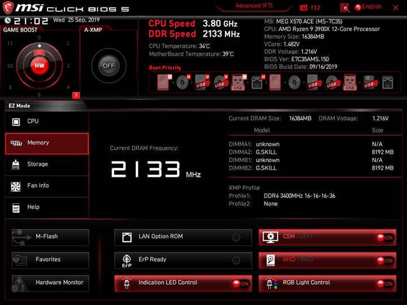Open the BIOS search magnifier icon
The height and width of the screenshot is (305, 407).
[345, 8]
